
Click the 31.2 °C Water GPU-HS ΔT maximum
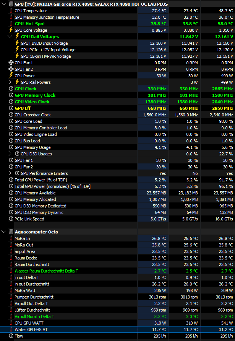pyautogui.click(x=226, y=330)
